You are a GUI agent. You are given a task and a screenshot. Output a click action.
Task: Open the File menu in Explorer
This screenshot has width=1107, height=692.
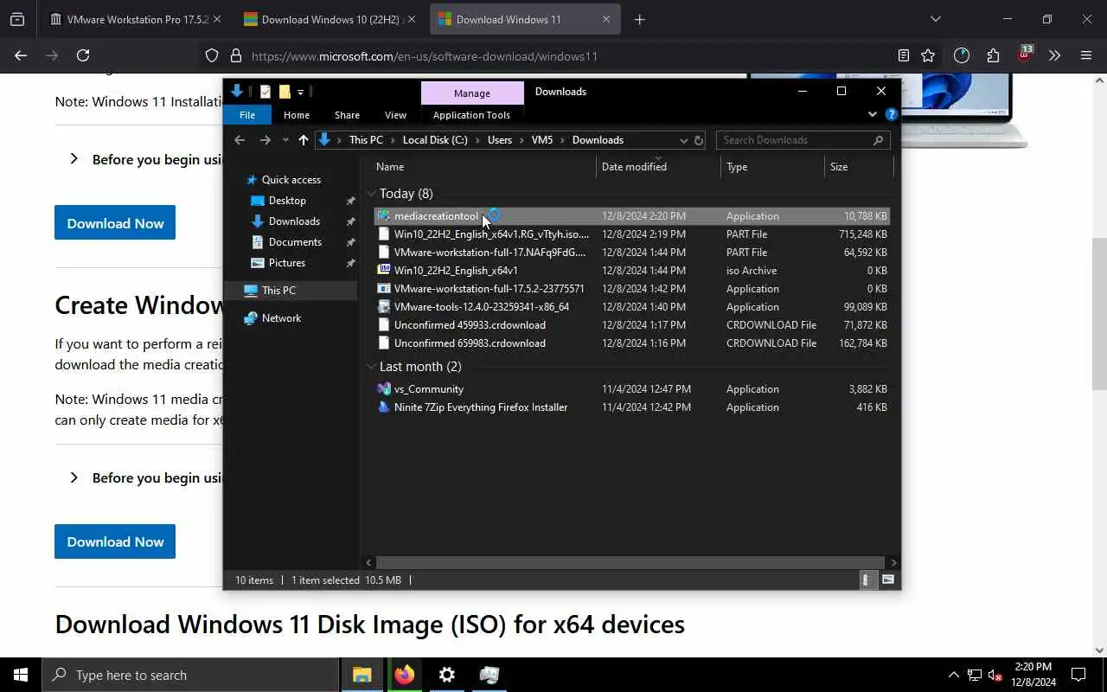tap(247, 115)
